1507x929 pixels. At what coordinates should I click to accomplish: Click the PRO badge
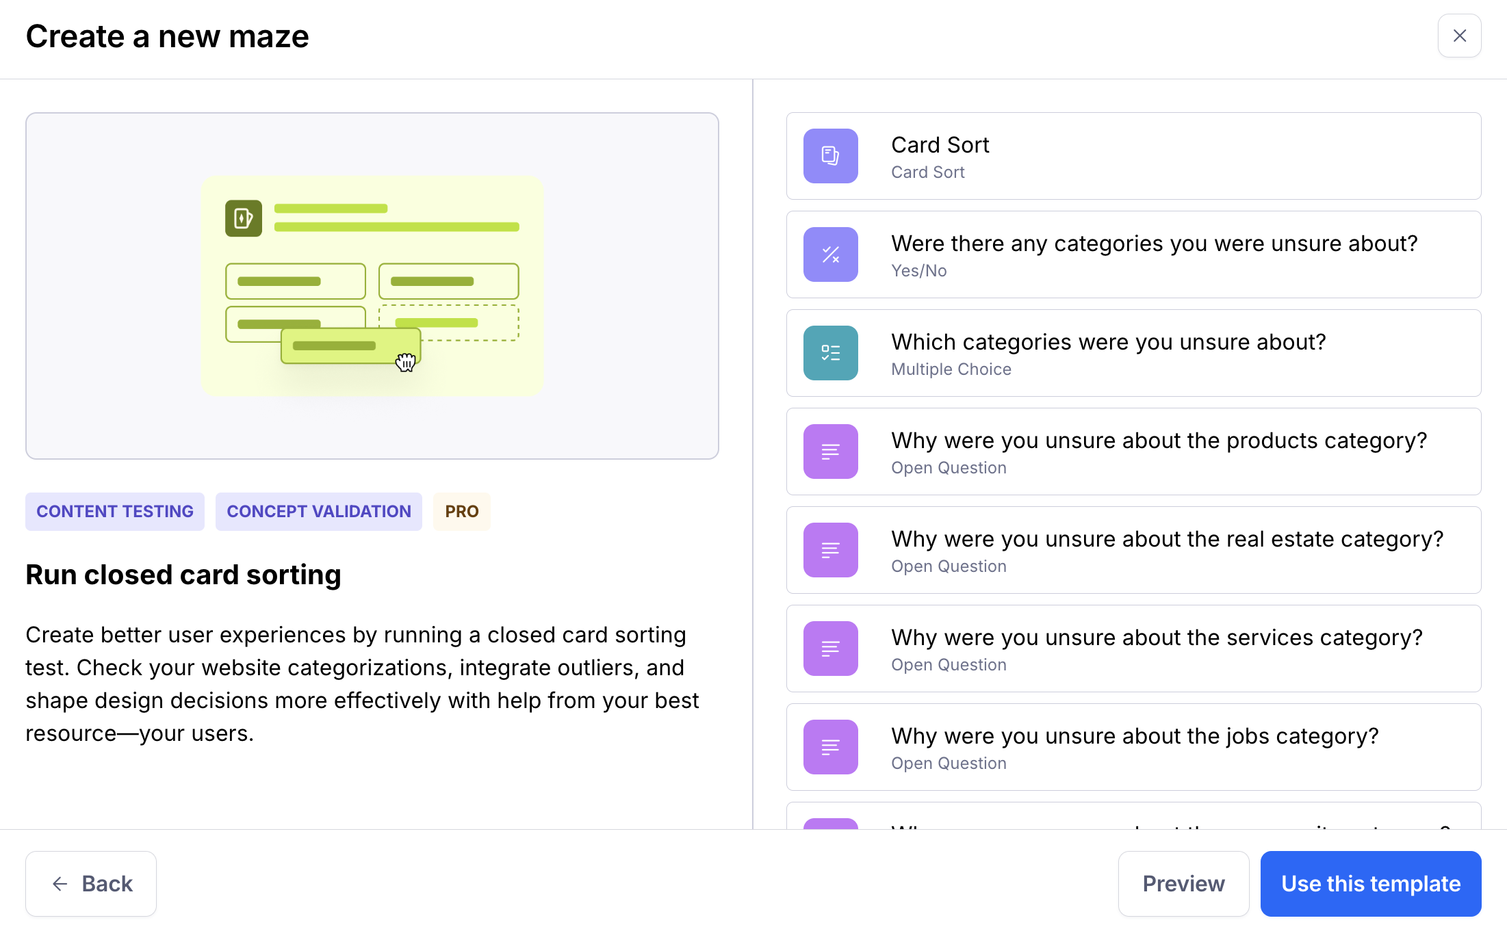pos(462,511)
